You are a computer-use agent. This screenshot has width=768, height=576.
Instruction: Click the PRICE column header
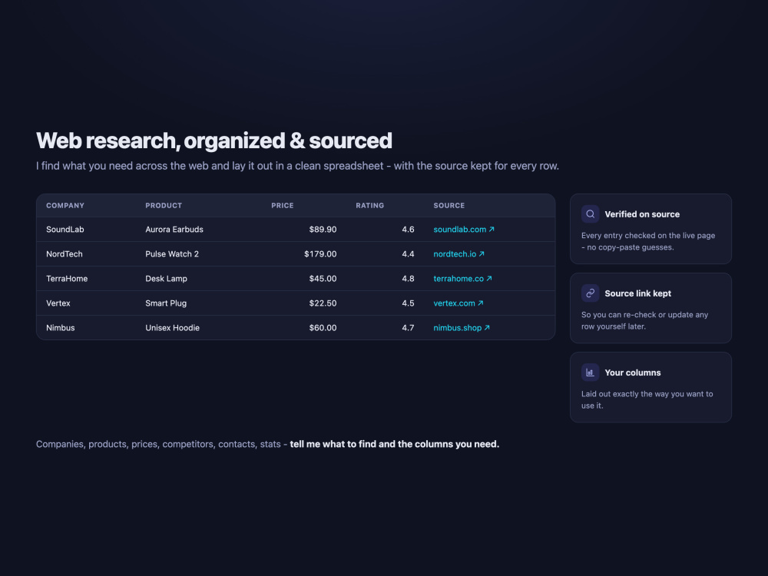pyautogui.click(x=283, y=206)
